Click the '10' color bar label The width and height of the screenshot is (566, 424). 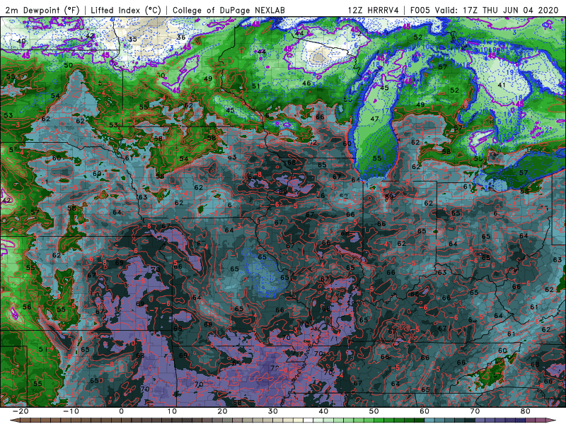point(172,411)
